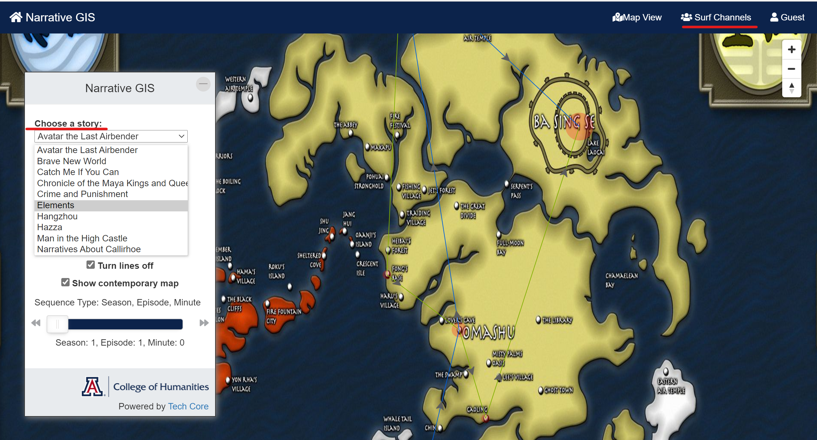Select Man in the High Castle story
Screen dimensions: 817x440
(x=111, y=238)
